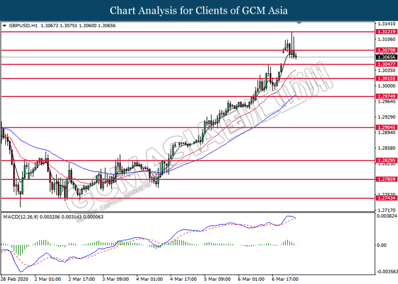
Task: Select the 1.29749 red price label
Action: point(386,97)
